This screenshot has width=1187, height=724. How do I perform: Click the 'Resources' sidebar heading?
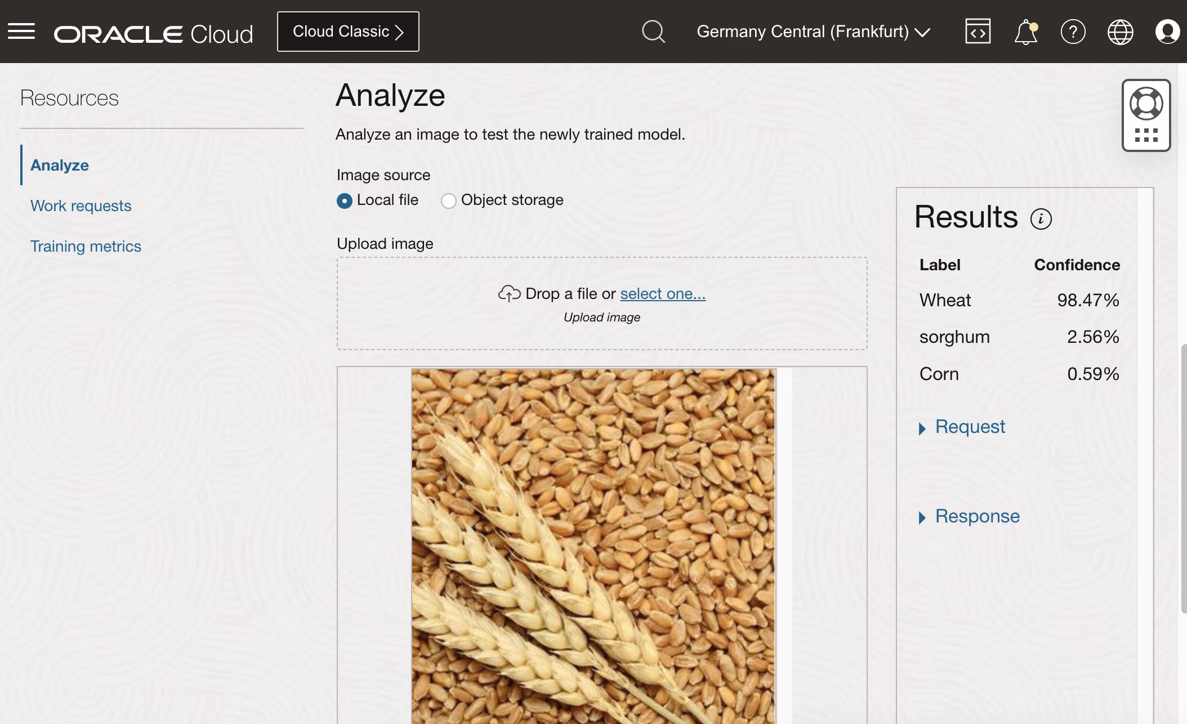coord(69,98)
